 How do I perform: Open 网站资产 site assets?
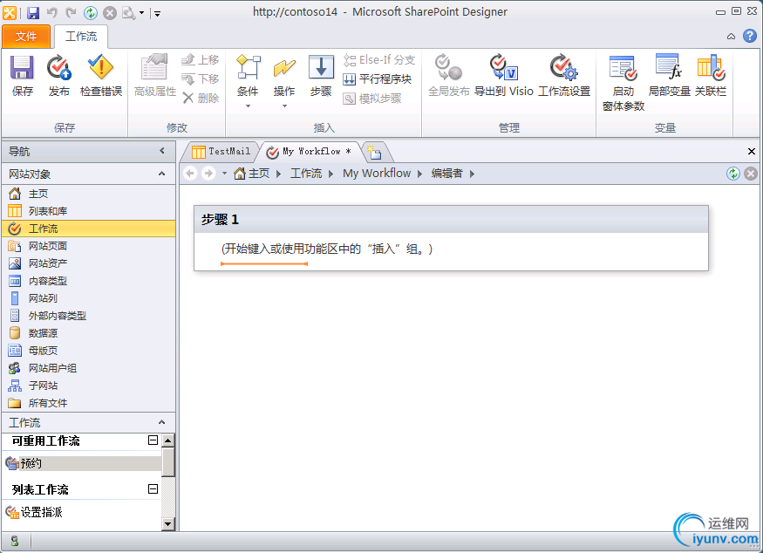point(89,263)
